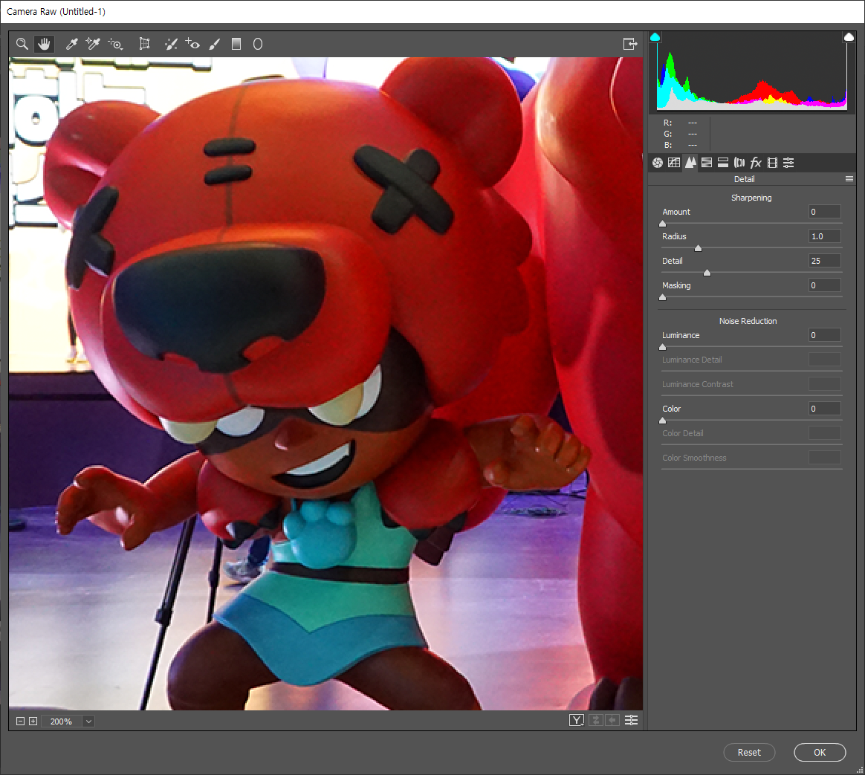Screen dimensions: 865x775
Task: Click the Sharpening Detail value field
Action: [x=825, y=261]
